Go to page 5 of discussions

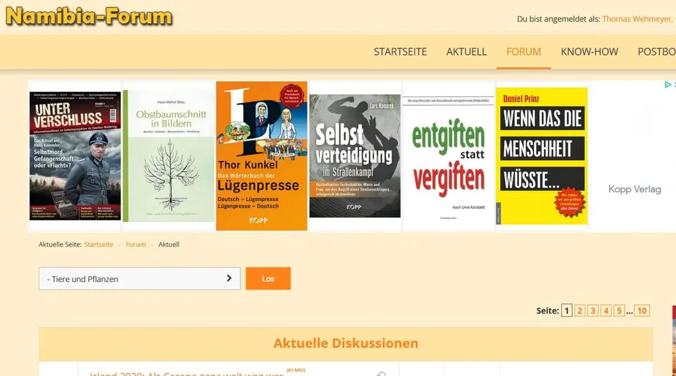click(619, 311)
